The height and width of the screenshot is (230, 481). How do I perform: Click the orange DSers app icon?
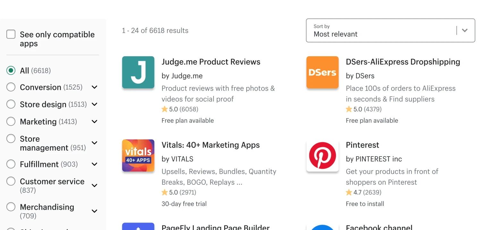(x=322, y=72)
